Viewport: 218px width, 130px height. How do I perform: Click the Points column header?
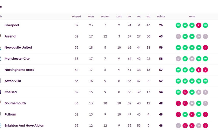coord(161,17)
